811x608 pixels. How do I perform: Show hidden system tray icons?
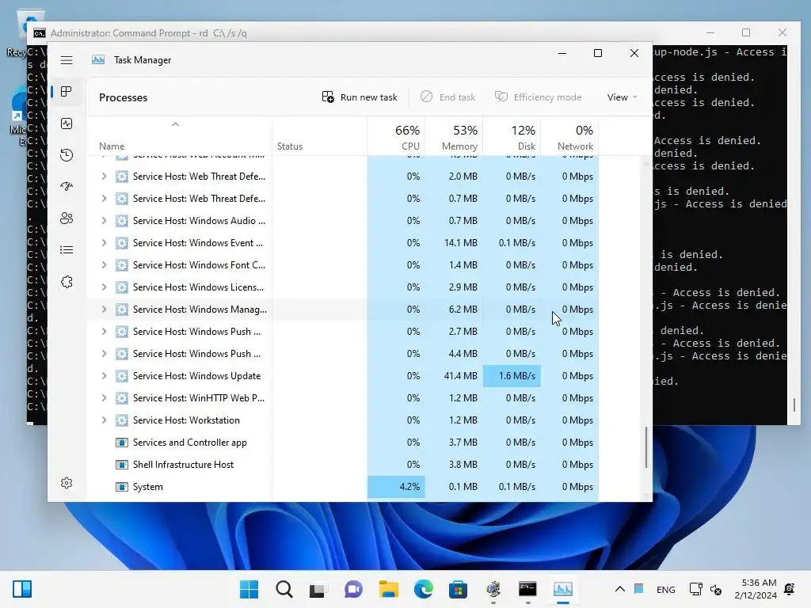point(619,589)
